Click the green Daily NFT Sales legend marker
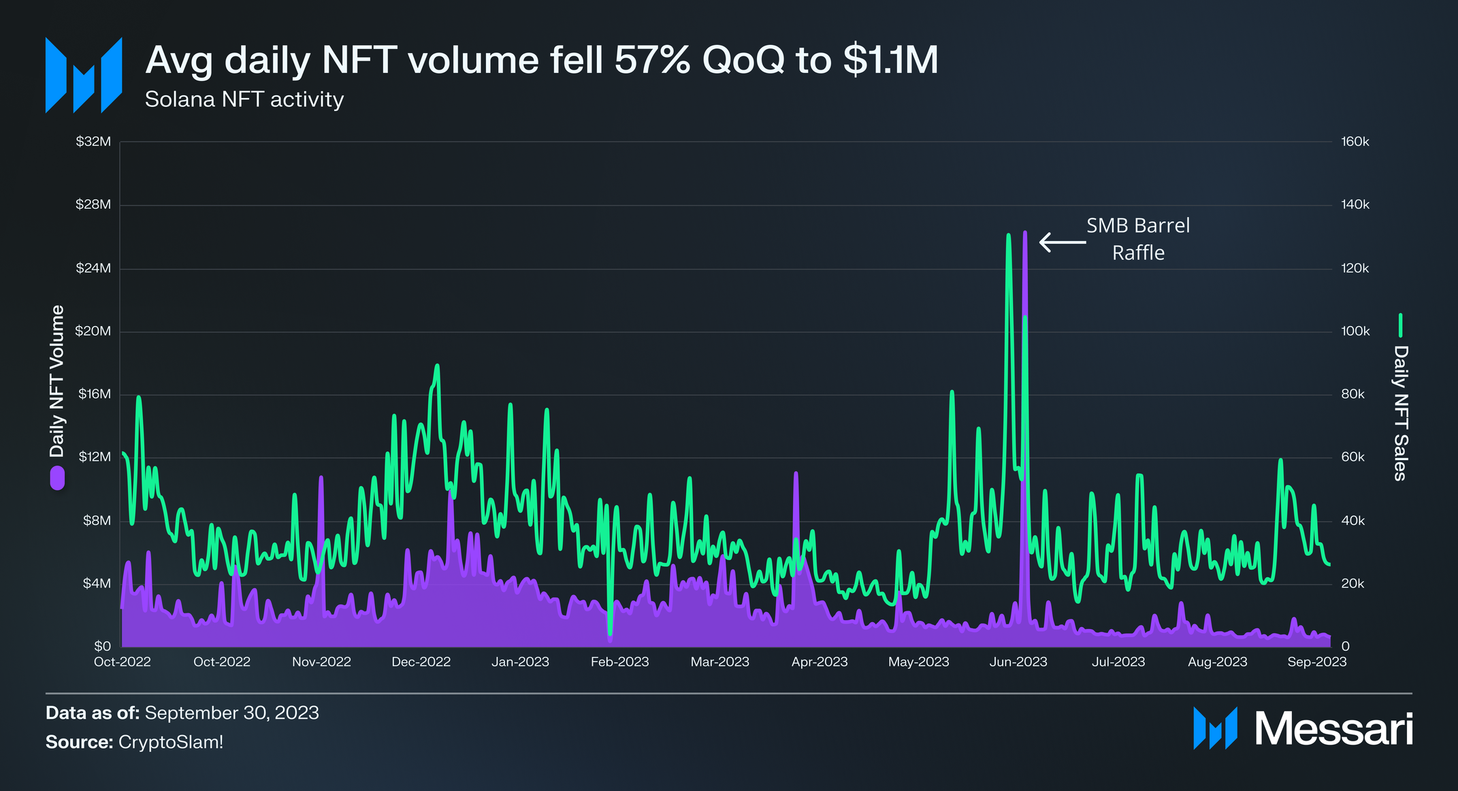The height and width of the screenshot is (791, 1458). point(1400,325)
